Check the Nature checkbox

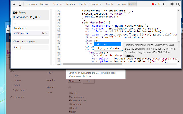[69, 93]
